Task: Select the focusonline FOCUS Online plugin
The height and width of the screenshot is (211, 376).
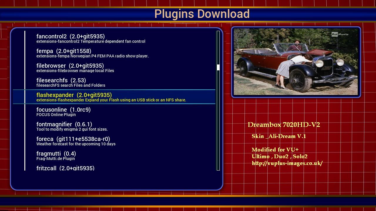Action: pyautogui.click(x=114, y=112)
